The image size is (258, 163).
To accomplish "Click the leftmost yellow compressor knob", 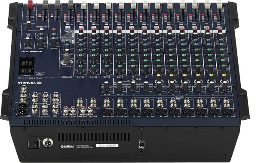I will [158, 75].
